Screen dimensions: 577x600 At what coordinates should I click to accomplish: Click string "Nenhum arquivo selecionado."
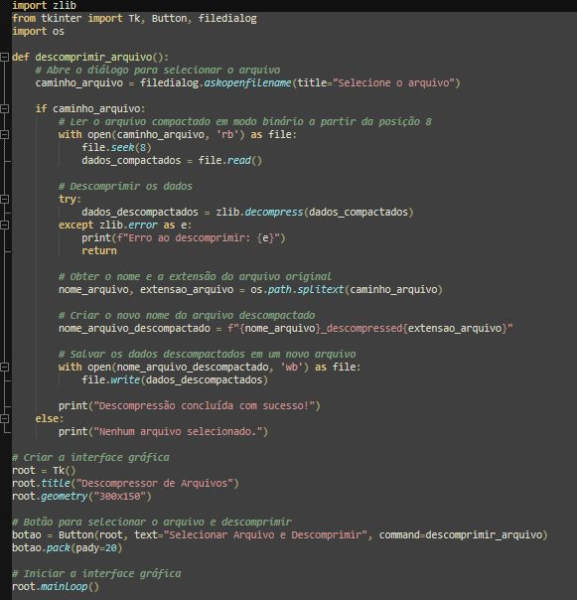tap(178, 432)
